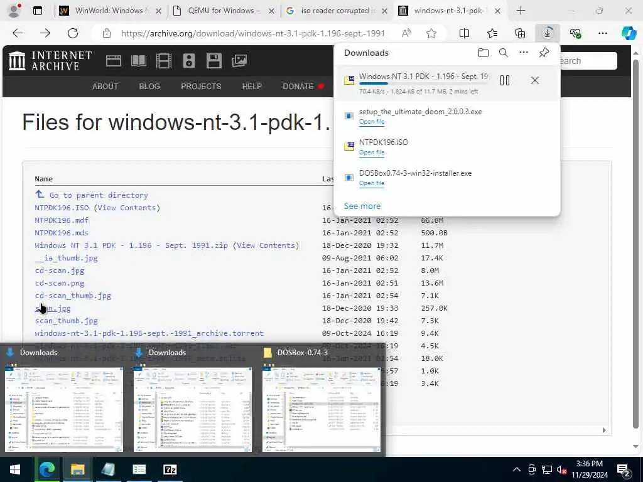This screenshot has height=482, width=643.
Task: Open the BLOG menu item
Action: coord(149,87)
